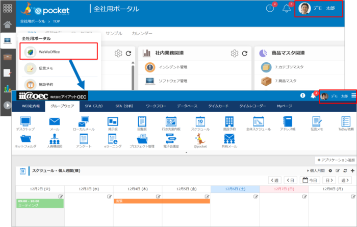The height and width of the screenshot is (227, 357).
Task: Click アプリケーション追加 button
Action: coord(335,160)
